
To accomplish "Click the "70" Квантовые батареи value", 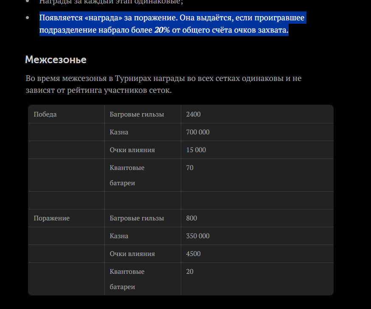I will coord(190,168).
